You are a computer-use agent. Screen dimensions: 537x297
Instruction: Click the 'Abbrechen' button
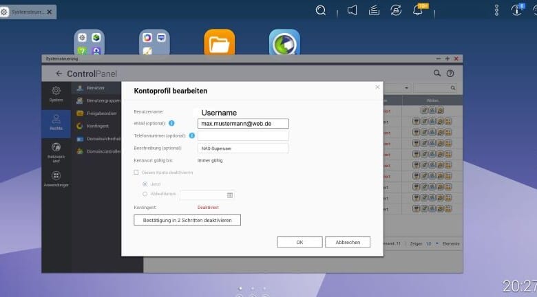348,242
